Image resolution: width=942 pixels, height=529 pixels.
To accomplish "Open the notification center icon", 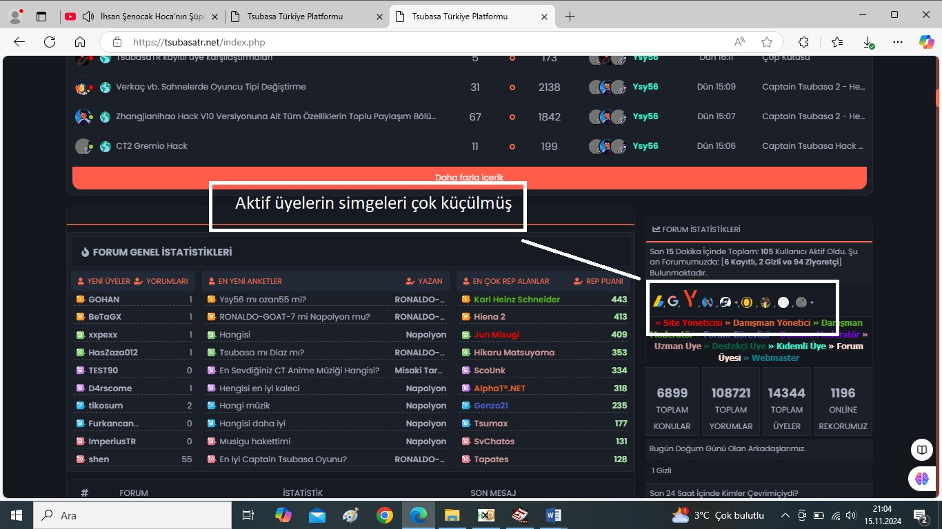I will [921, 515].
